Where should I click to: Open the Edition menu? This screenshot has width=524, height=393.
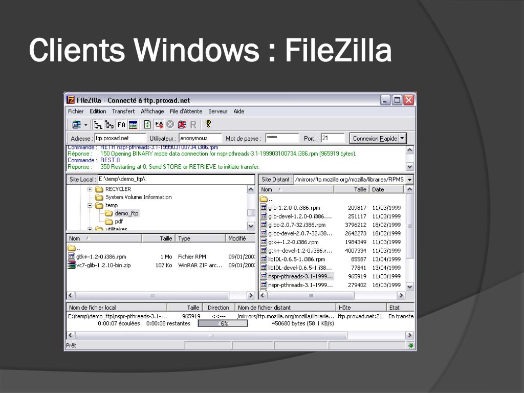pyautogui.click(x=98, y=111)
